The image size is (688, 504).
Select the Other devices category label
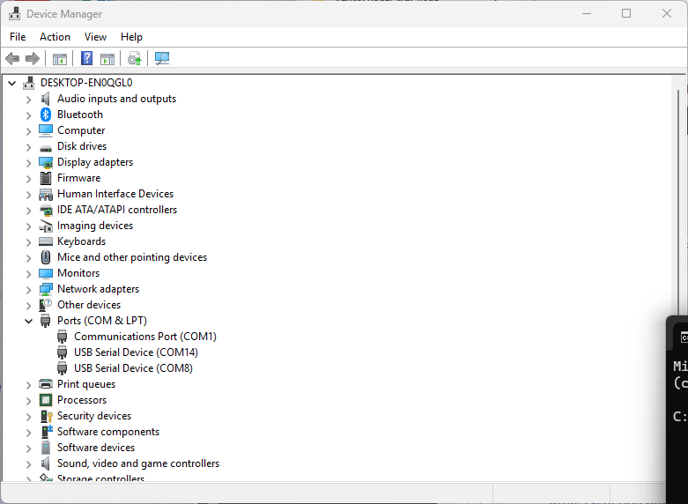(89, 305)
